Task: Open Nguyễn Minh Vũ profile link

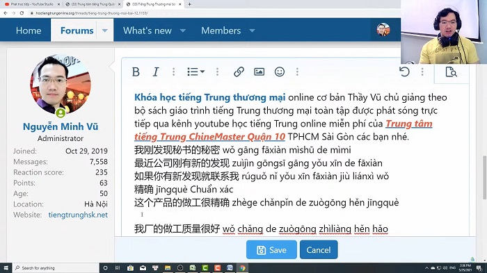Action: coord(61,126)
